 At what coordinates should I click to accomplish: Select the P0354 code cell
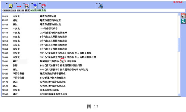pos(5,49)
